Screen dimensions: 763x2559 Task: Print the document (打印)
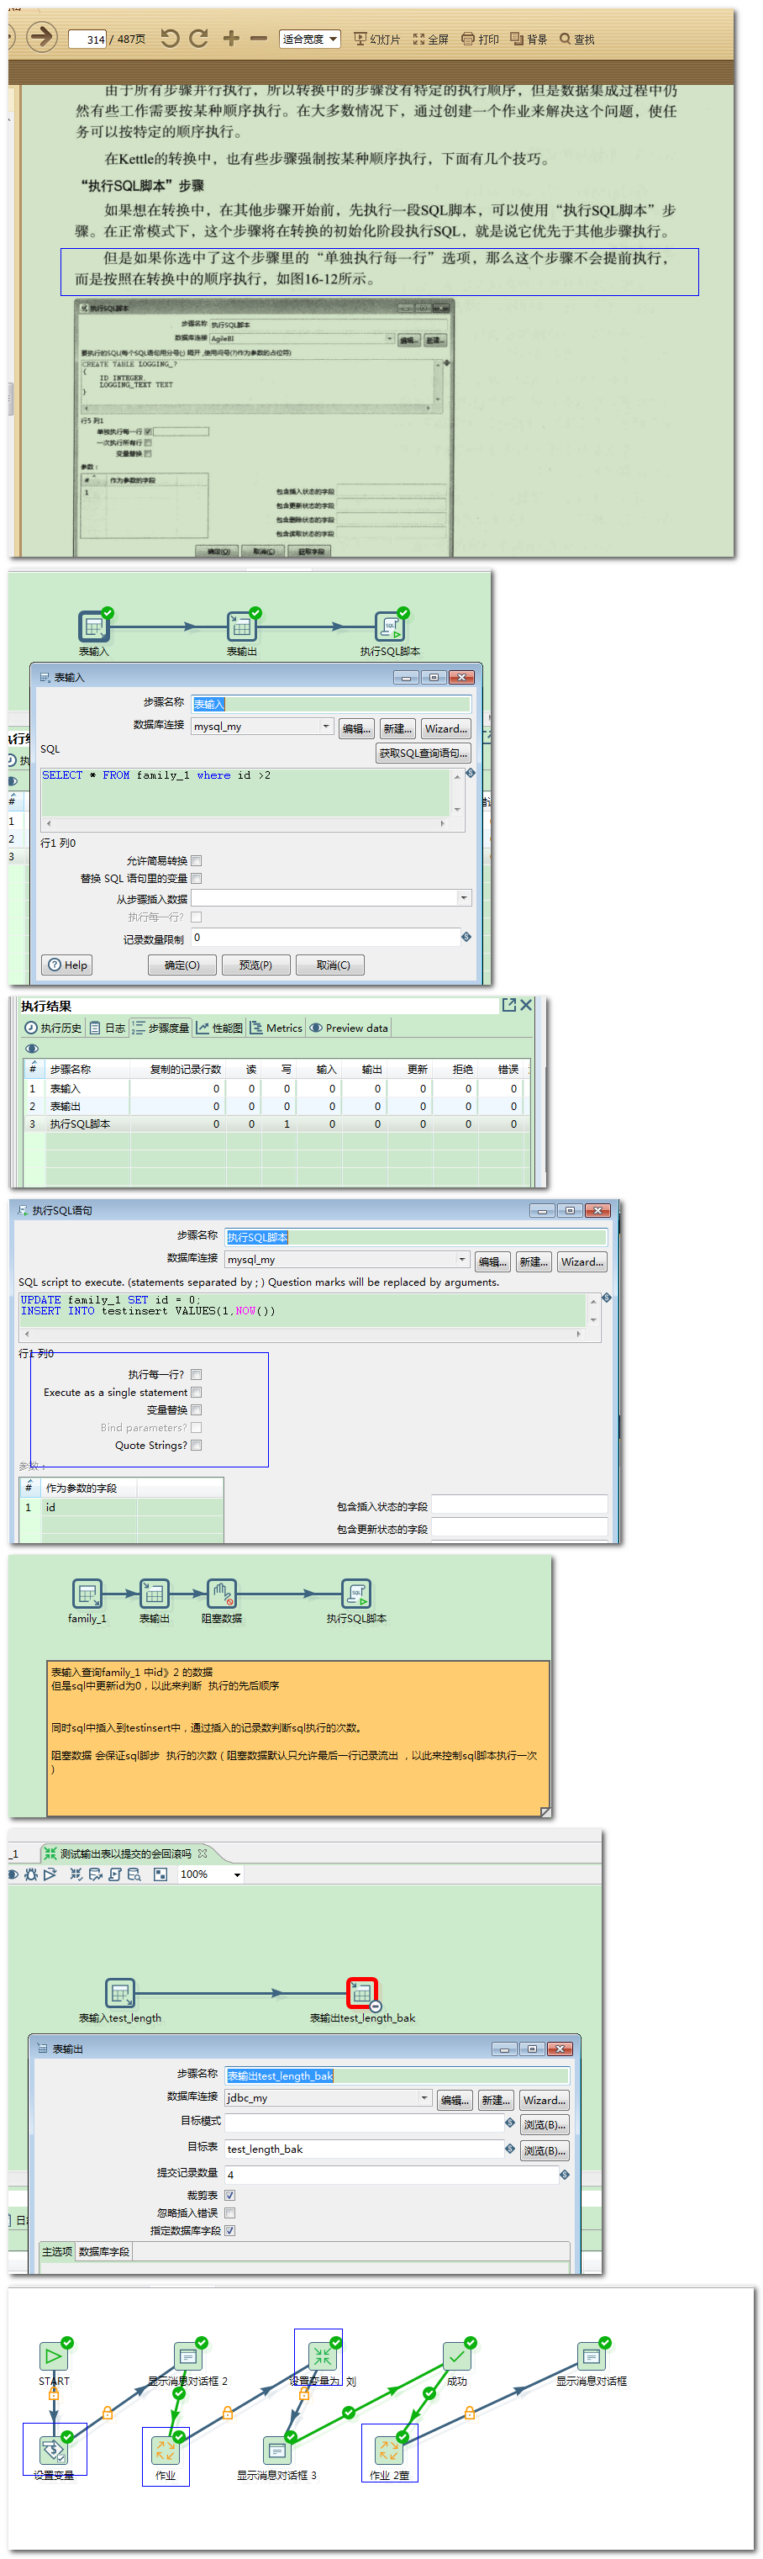pos(480,39)
